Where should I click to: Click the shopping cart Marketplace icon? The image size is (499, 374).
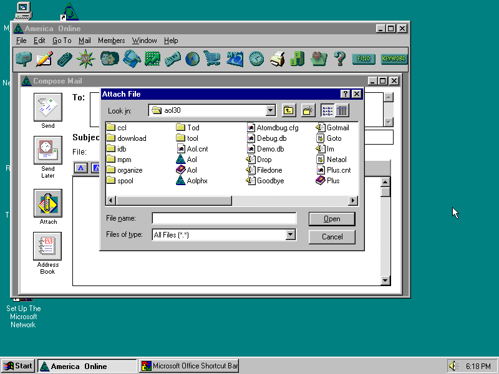click(213, 59)
